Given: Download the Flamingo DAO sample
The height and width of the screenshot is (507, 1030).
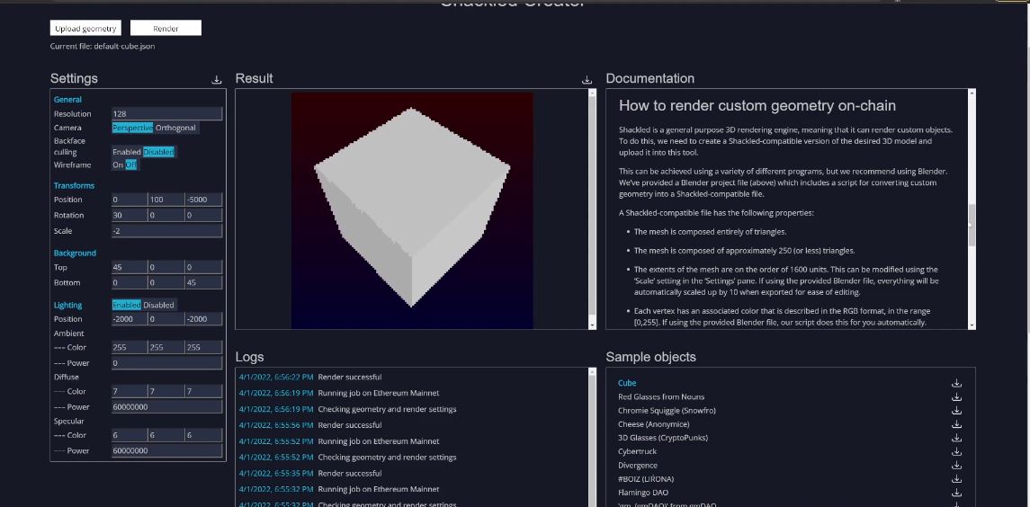Looking at the screenshot, I should 956,493.
